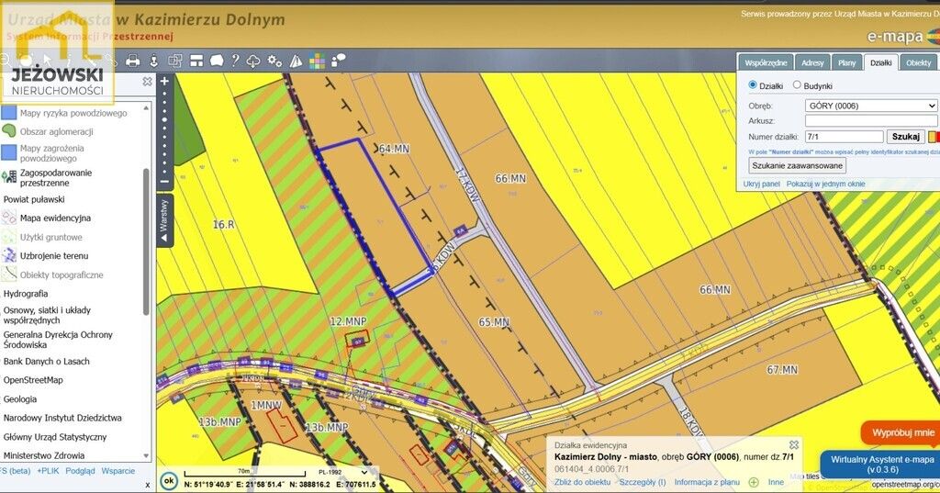Click Zbliż do obiektu link
940x493 pixels.
[582, 482]
